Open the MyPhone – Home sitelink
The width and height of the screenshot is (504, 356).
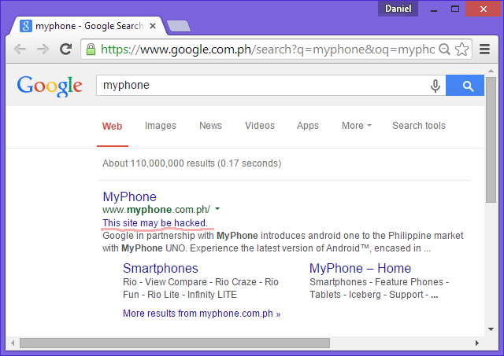361,268
